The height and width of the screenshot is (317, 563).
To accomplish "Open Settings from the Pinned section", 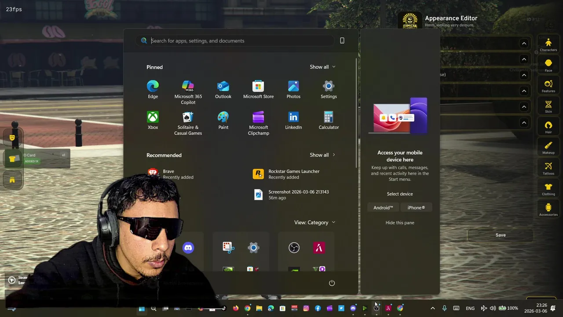I will click(x=329, y=89).
